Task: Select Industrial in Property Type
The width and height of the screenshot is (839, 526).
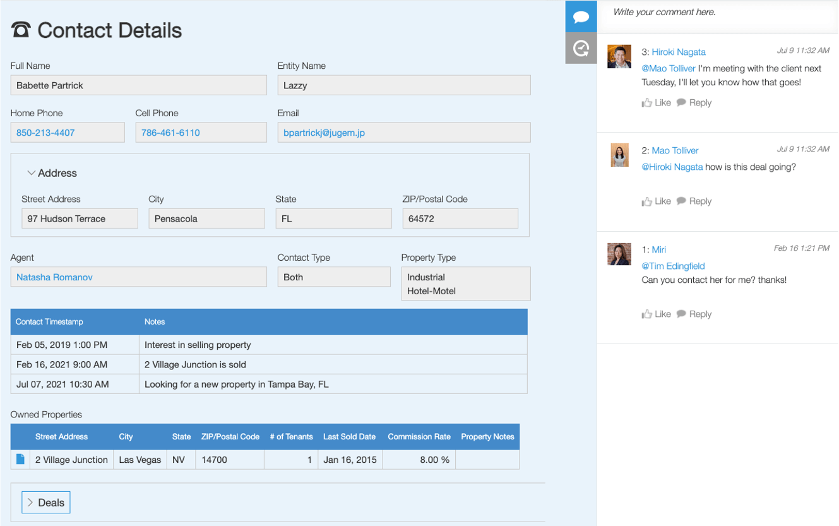Action: click(426, 277)
